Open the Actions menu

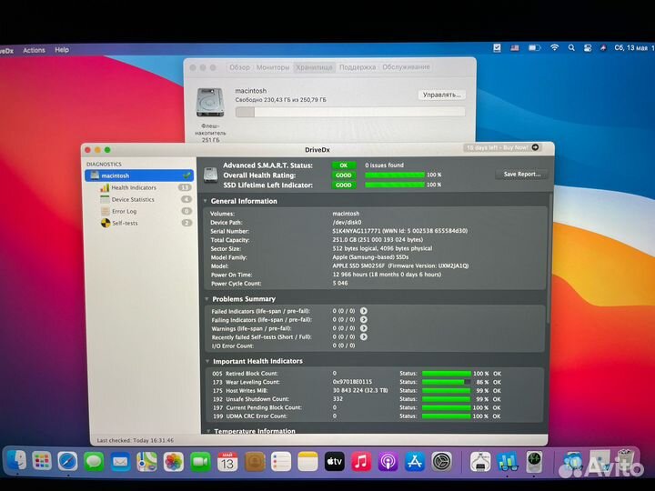[x=34, y=50]
